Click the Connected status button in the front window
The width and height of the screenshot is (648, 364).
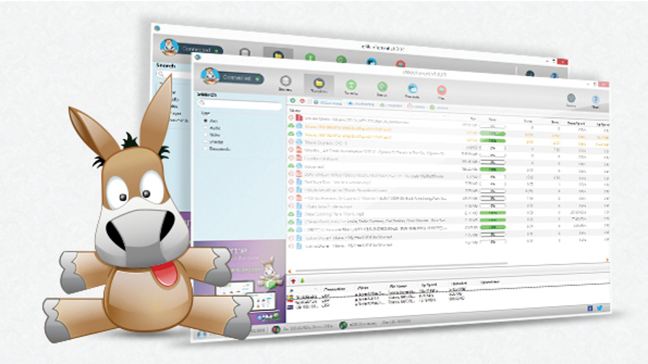241,78
